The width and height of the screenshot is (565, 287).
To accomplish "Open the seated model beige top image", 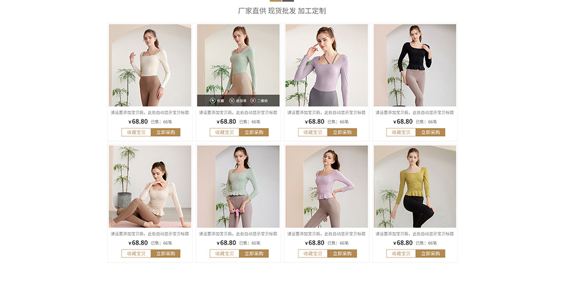I will 150,186.
